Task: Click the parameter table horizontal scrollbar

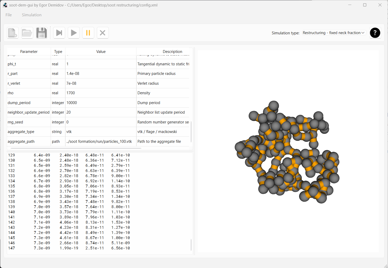Action: [76, 148]
